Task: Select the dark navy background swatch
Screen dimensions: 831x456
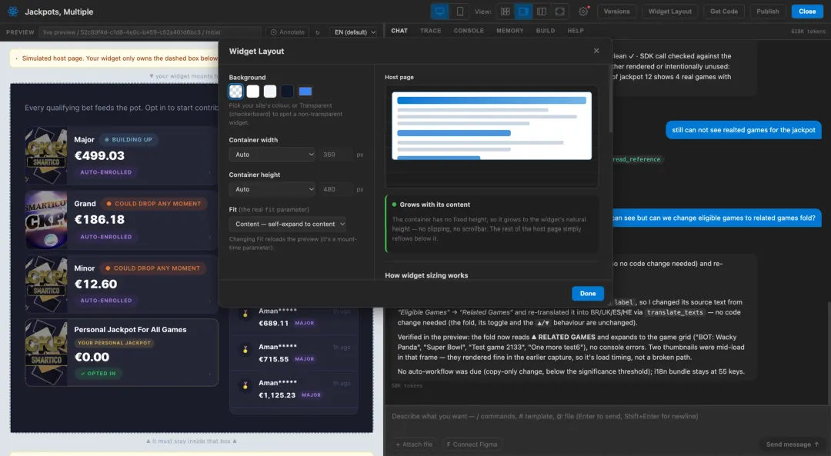Action: click(x=287, y=91)
